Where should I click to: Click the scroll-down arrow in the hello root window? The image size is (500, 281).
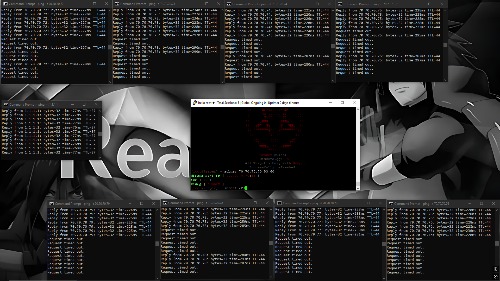[358, 188]
